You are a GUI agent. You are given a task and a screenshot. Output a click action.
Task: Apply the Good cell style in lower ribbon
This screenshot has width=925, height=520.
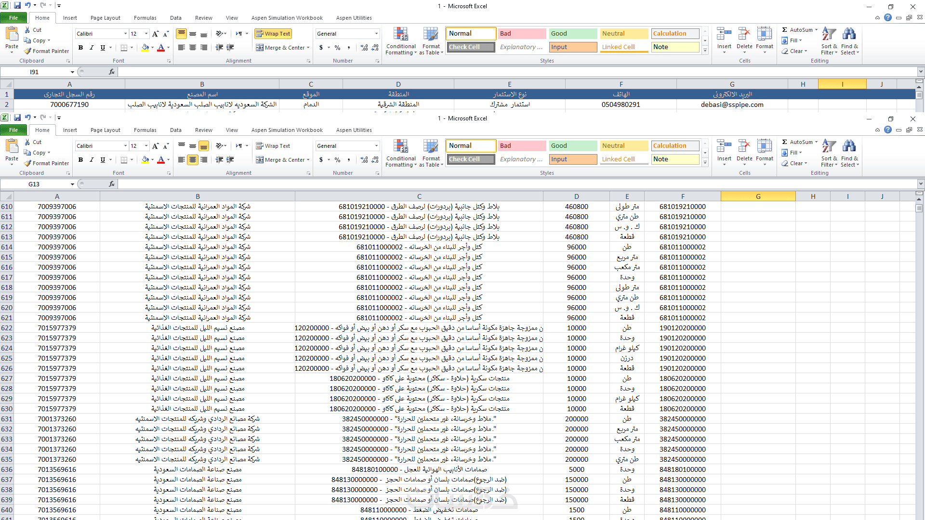pos(572,146)
